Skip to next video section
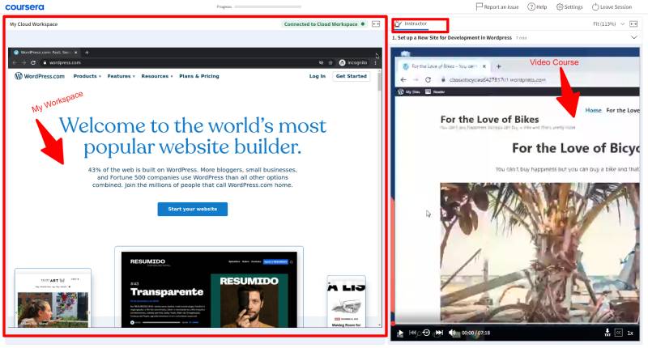 pos(439,333)
